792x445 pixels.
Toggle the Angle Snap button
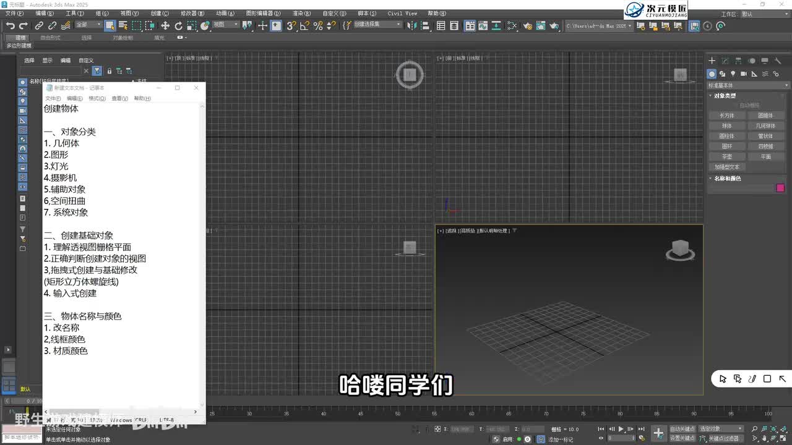pyautogui.click(x=304, y=25)
